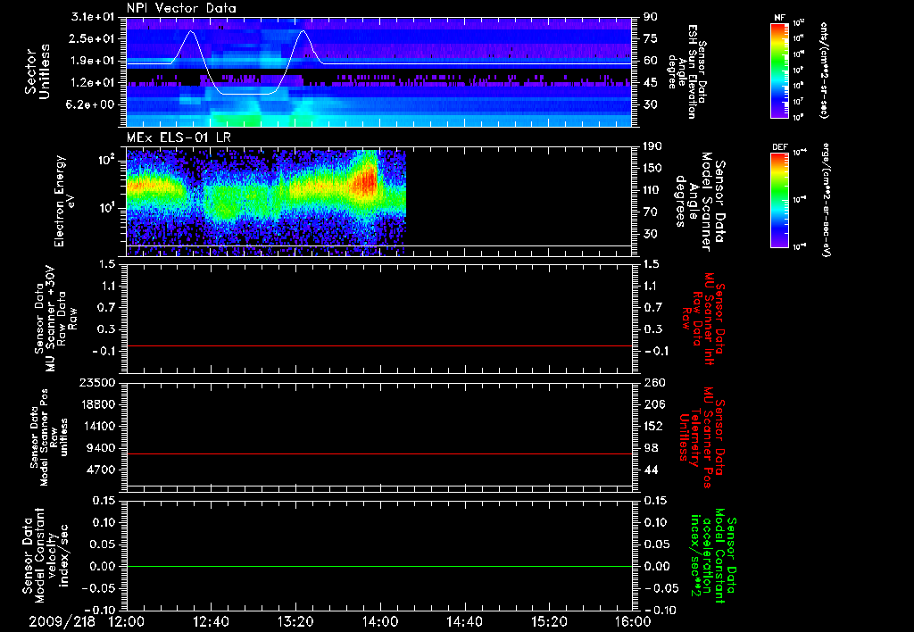914x632 pixels.
Task: Click the green zero line in velocity panel
Action: pos(379,566)
